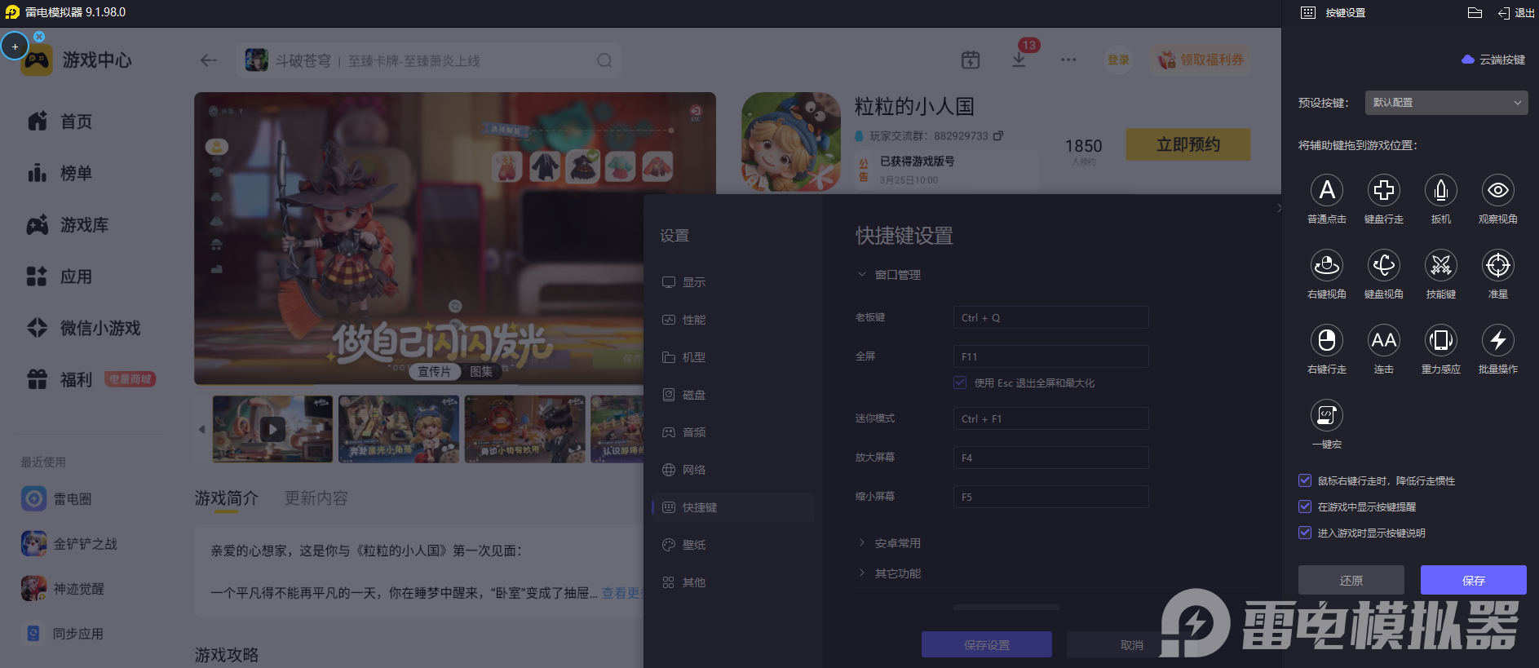Screen dimensions: 1539x668
Task: Toggle 鼠标右键行走时降低行走惯性 checkbox
Action: 1305,481
